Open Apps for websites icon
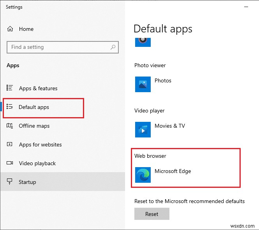This screenshot has width=259, height=230. coord(11,144)
